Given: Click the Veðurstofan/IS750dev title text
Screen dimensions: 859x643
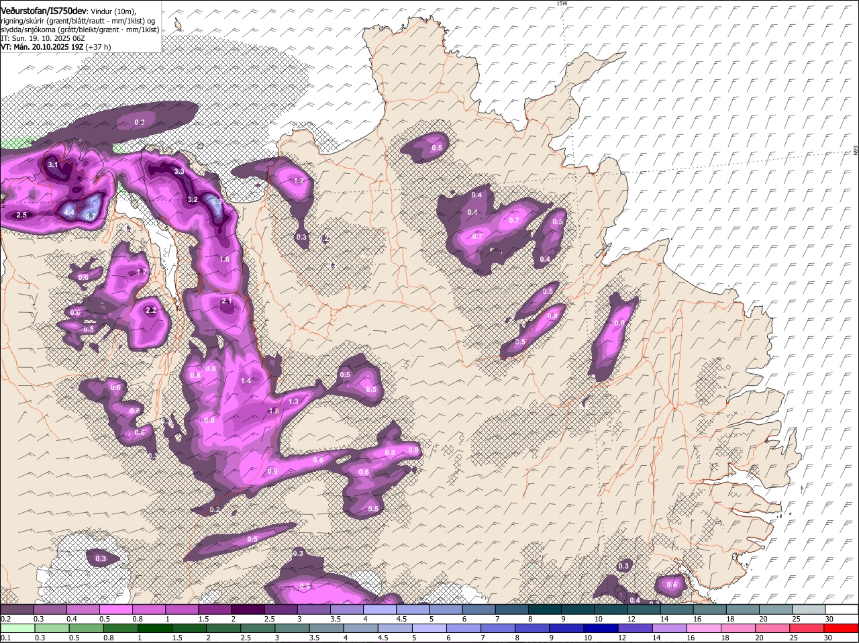Looking at the screenshot, I should point(43,10).
